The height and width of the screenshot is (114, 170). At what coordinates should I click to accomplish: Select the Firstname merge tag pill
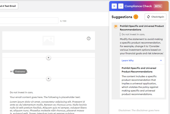click(20, 72)
